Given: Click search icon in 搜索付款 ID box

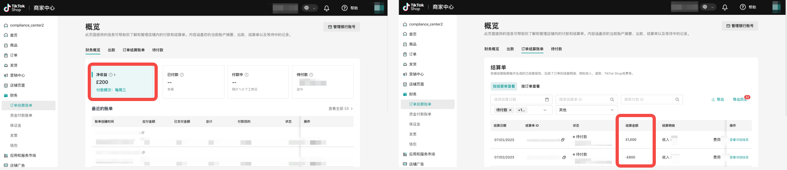Looking at the screenshot, I should 677,99.
